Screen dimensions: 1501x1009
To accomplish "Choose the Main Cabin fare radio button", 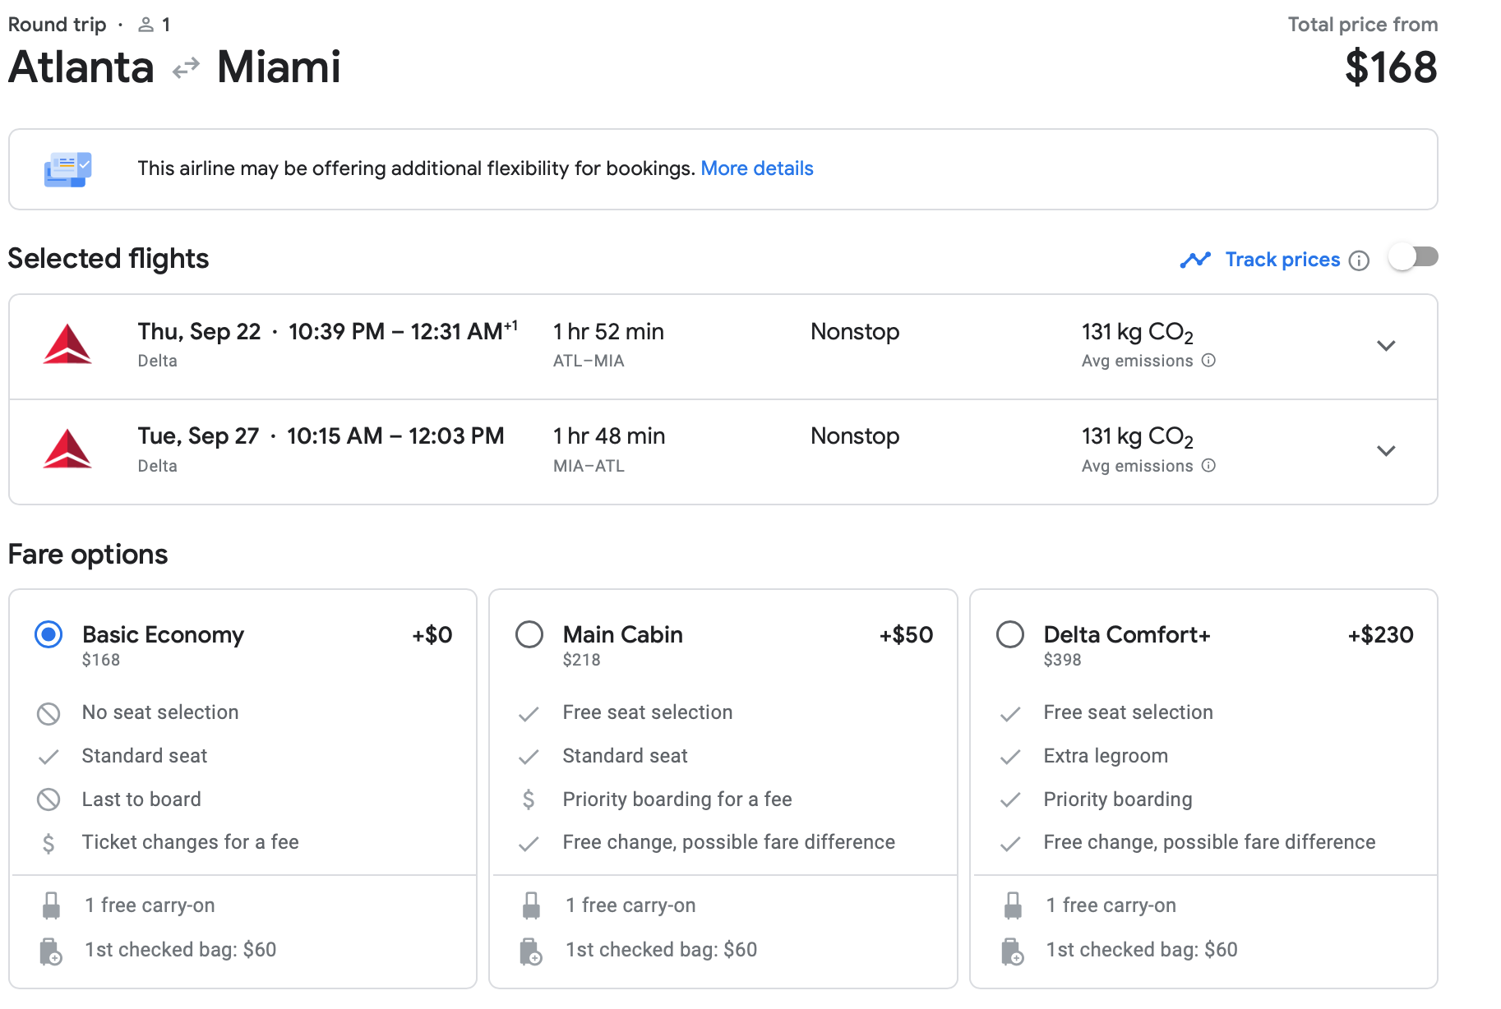I will coord(529,634).
